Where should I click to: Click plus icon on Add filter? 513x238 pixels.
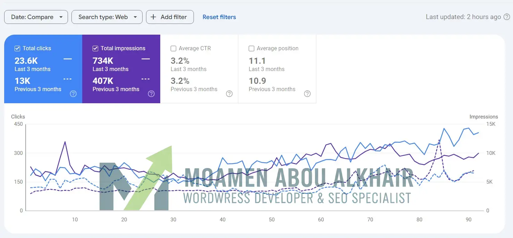[153, 17]
